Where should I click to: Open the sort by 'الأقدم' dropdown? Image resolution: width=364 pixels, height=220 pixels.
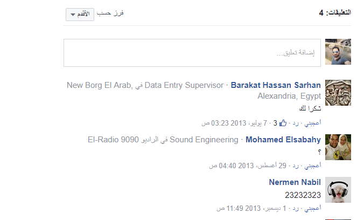[80, 15]
